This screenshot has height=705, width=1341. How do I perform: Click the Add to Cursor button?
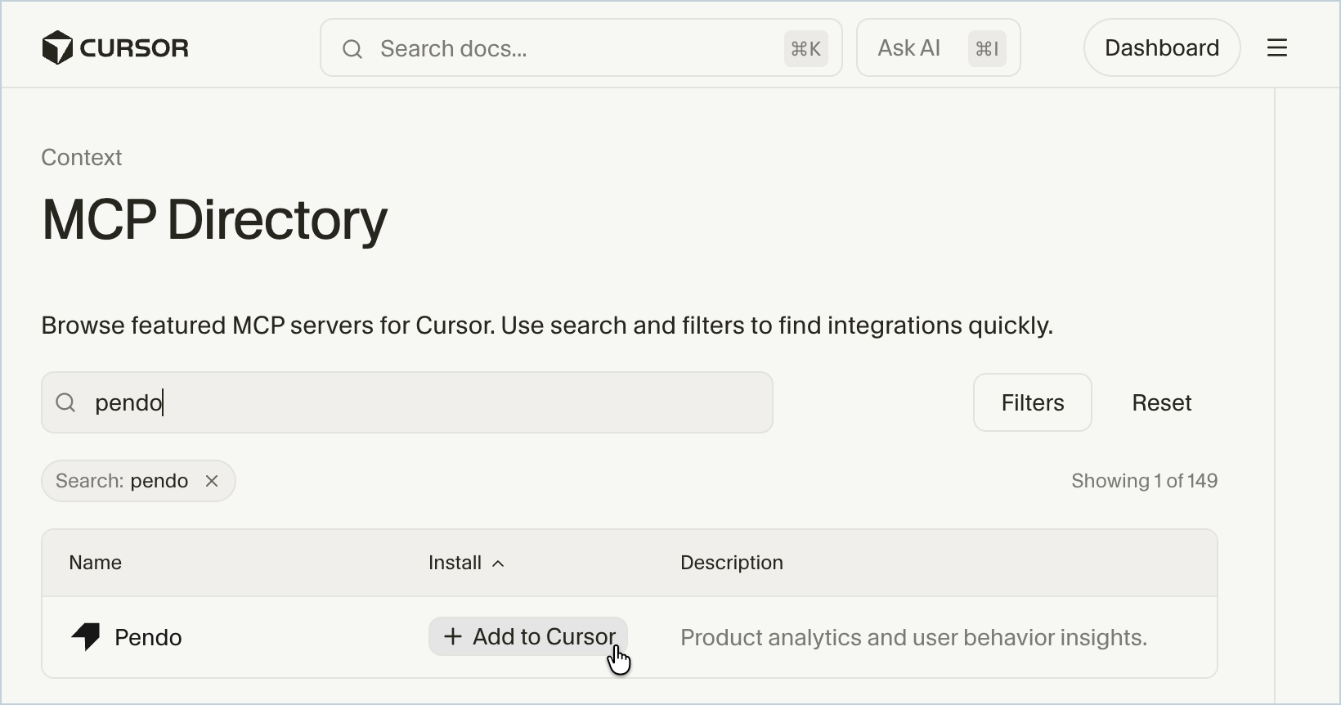coord(528,636)
